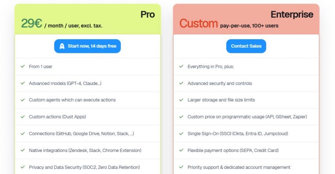Click the rocket icon in Start now button
The width and height of the screenshot is (335, 174).
pos(61,46)
